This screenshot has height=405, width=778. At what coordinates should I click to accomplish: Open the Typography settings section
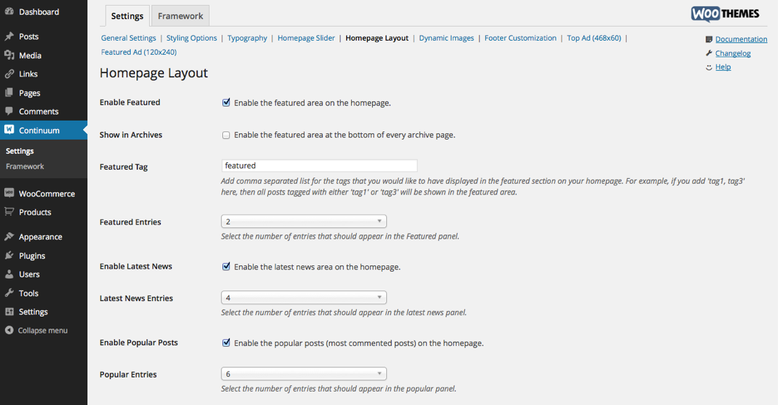[247, 38]
